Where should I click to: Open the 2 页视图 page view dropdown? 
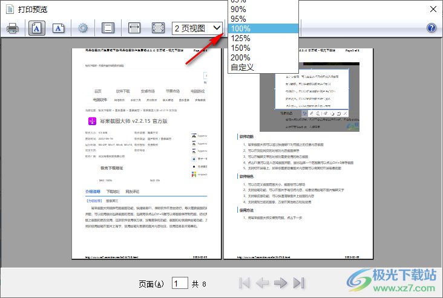click(x=197, y=28)
